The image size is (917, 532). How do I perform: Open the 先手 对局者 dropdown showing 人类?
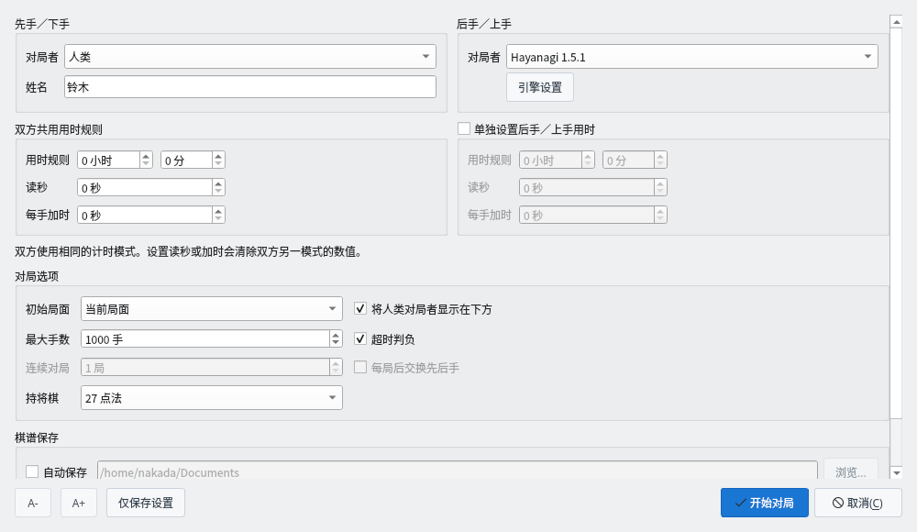point(249,57)
